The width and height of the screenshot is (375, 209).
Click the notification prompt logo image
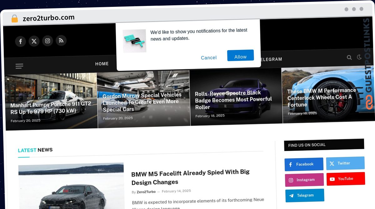click(x=134, y=41)
